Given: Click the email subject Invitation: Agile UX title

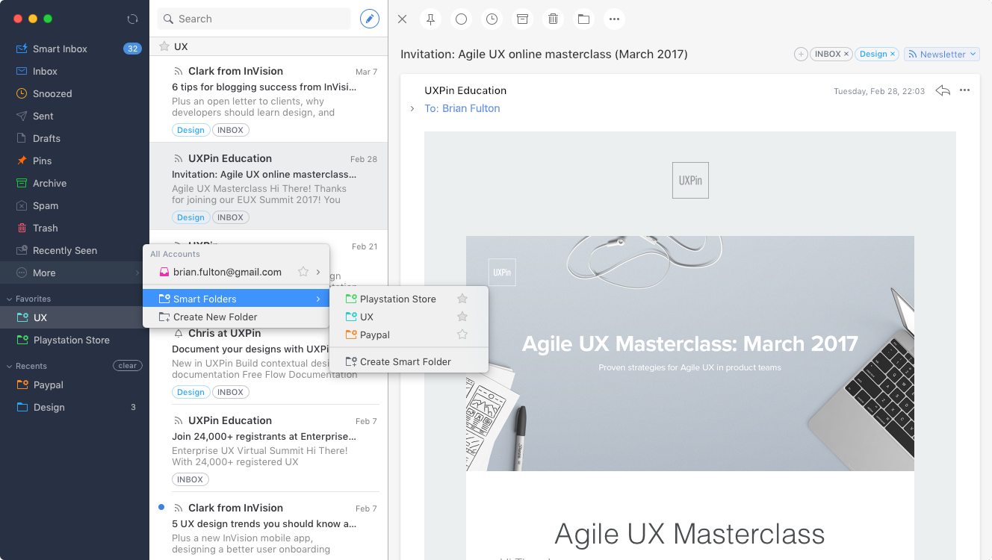Looking at the screenshot, I should pyautogui.click(x=544, y=54).
